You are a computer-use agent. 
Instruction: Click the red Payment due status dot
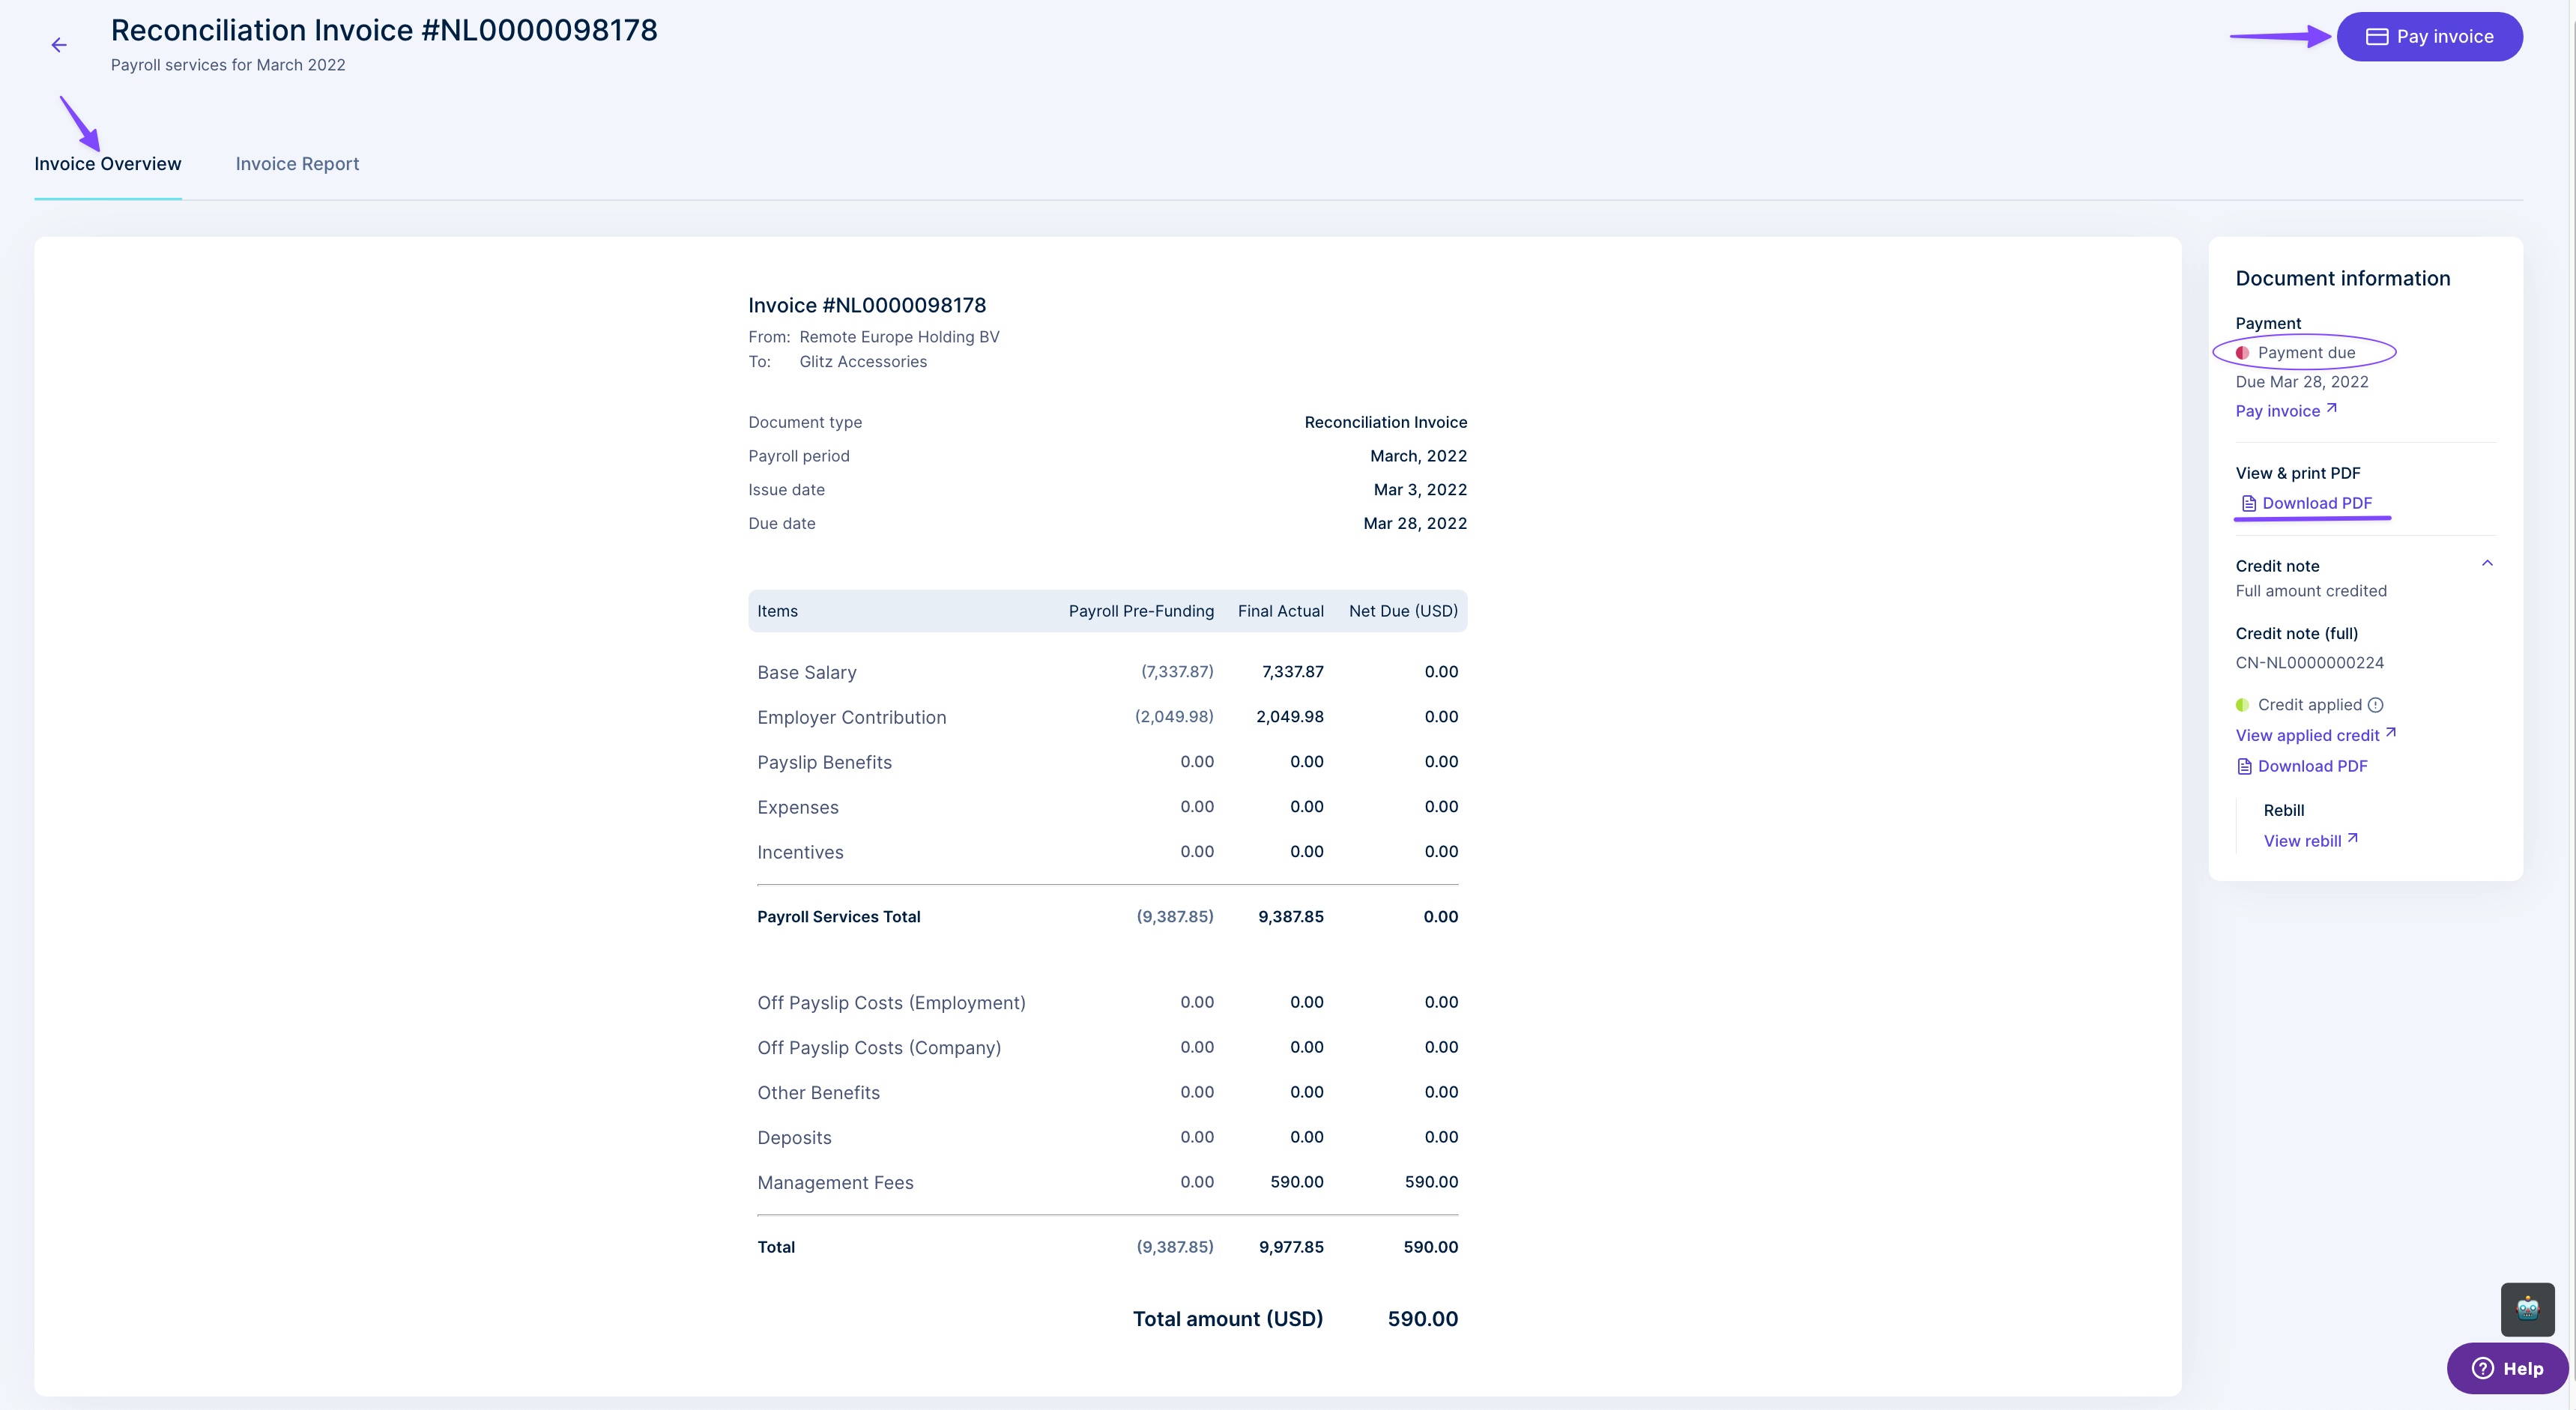click(2242, 353)
